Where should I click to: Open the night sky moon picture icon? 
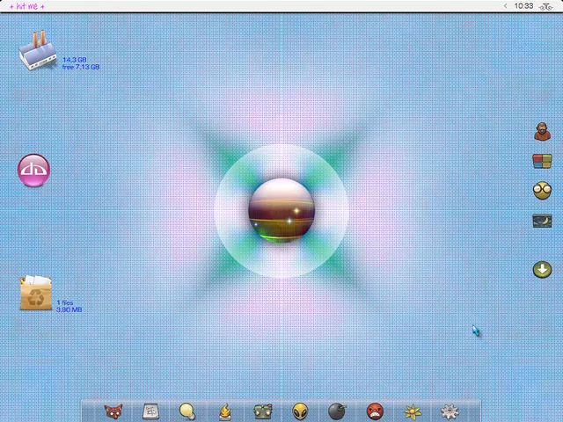pos(542,221)
